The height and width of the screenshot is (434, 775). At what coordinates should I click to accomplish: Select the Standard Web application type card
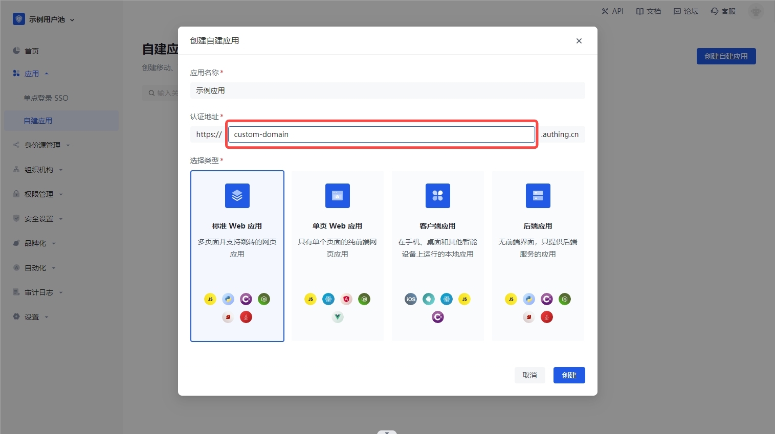(x=237, y=256)
